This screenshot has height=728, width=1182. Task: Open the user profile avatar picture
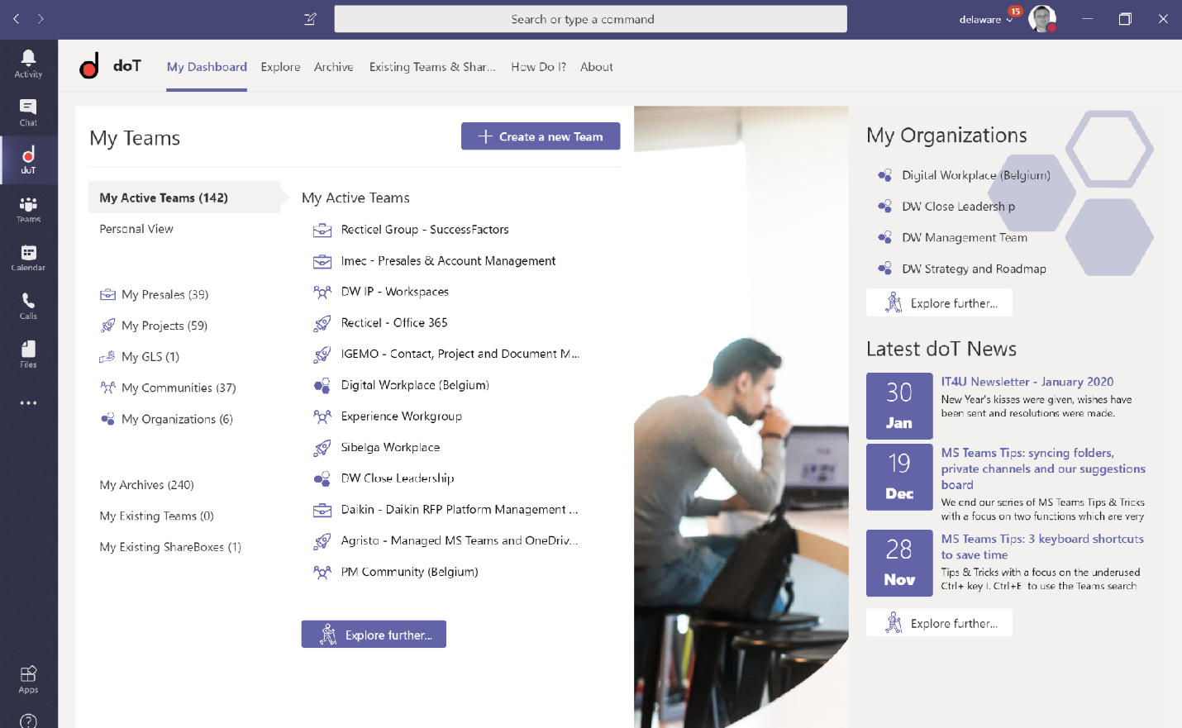point(1041,19)
